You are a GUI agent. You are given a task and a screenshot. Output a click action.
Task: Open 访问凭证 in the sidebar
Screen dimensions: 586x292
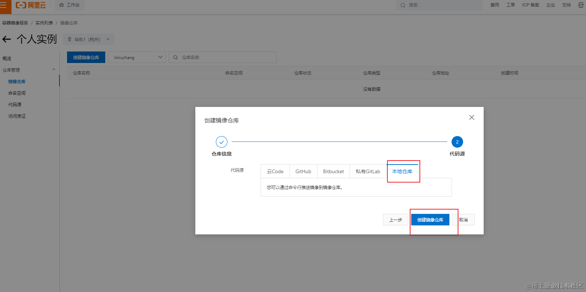(x=17, y=116)
